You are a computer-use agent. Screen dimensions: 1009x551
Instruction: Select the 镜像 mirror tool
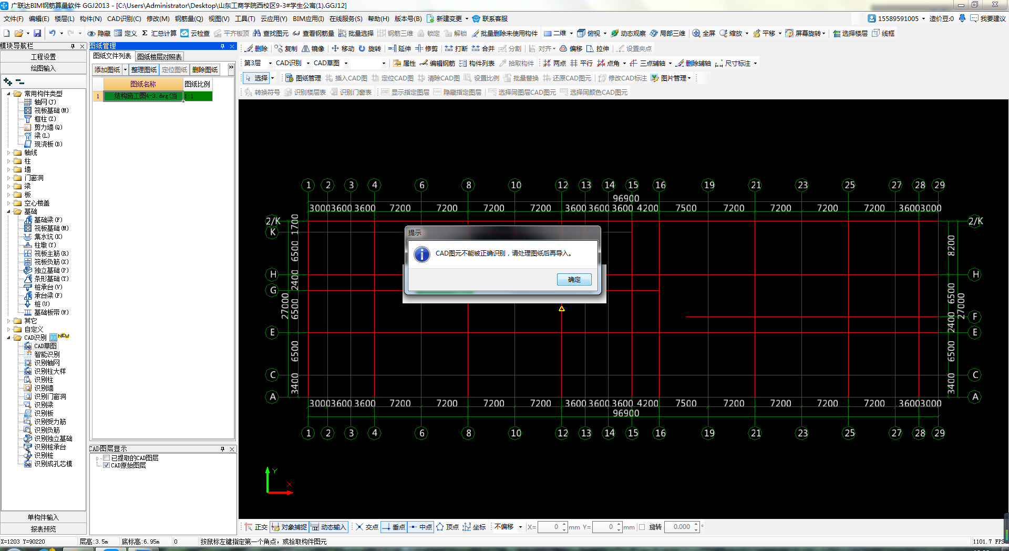click(x=313, y=48)
